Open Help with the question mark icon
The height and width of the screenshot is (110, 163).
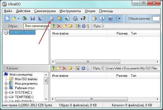click(x=110, y=19)
